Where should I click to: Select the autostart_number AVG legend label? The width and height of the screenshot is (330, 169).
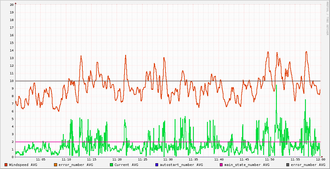(x=181, y=165)
